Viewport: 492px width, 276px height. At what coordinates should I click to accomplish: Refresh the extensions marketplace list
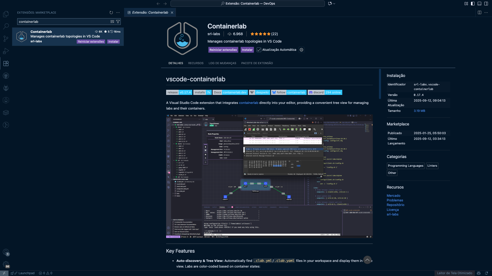click(x=111, y=13)
